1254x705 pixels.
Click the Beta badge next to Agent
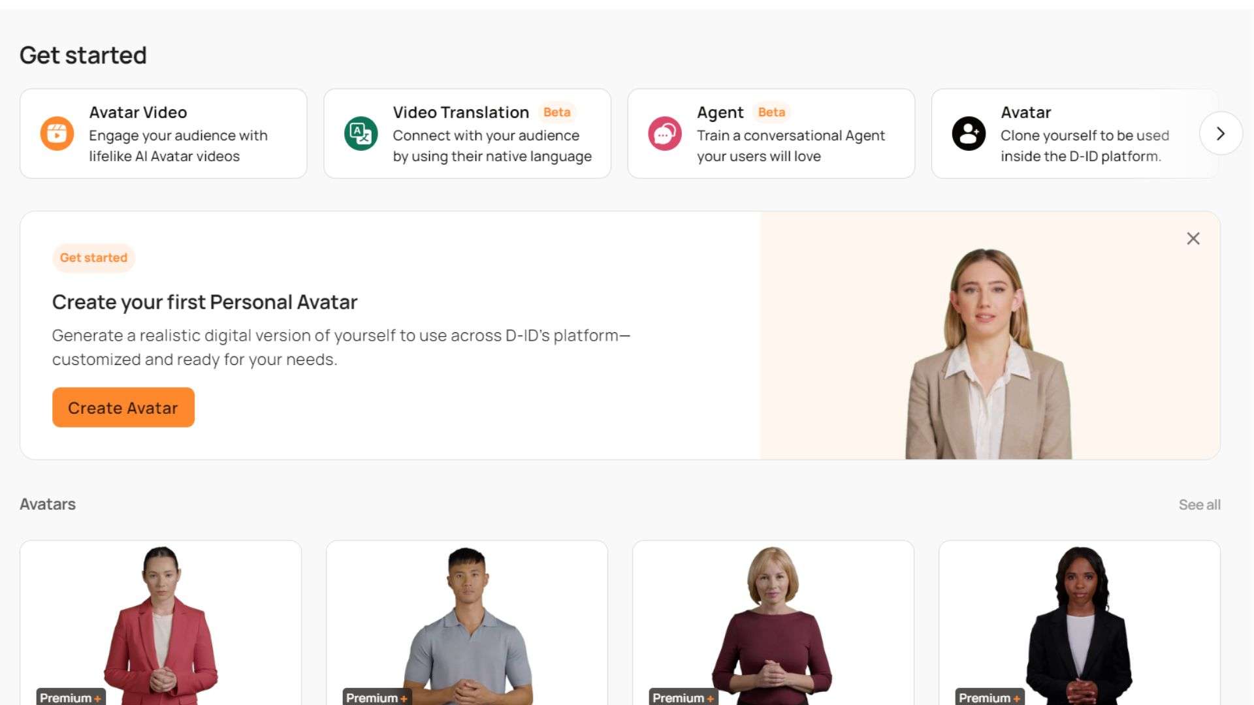[771, 112]
